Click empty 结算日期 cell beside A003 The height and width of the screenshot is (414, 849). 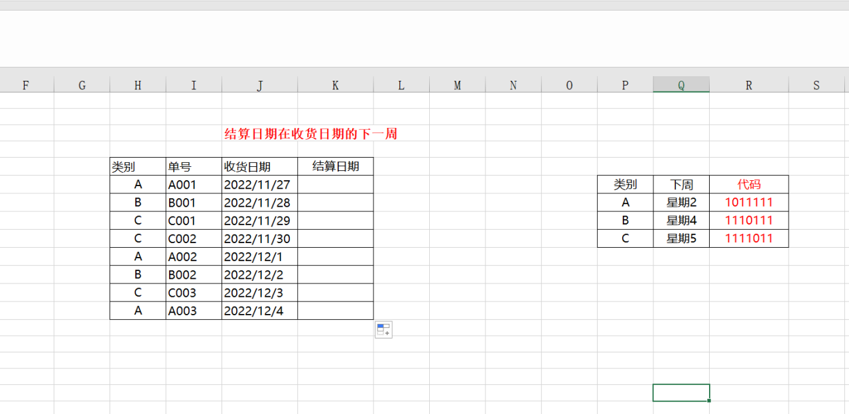click(x=336, y=311)
